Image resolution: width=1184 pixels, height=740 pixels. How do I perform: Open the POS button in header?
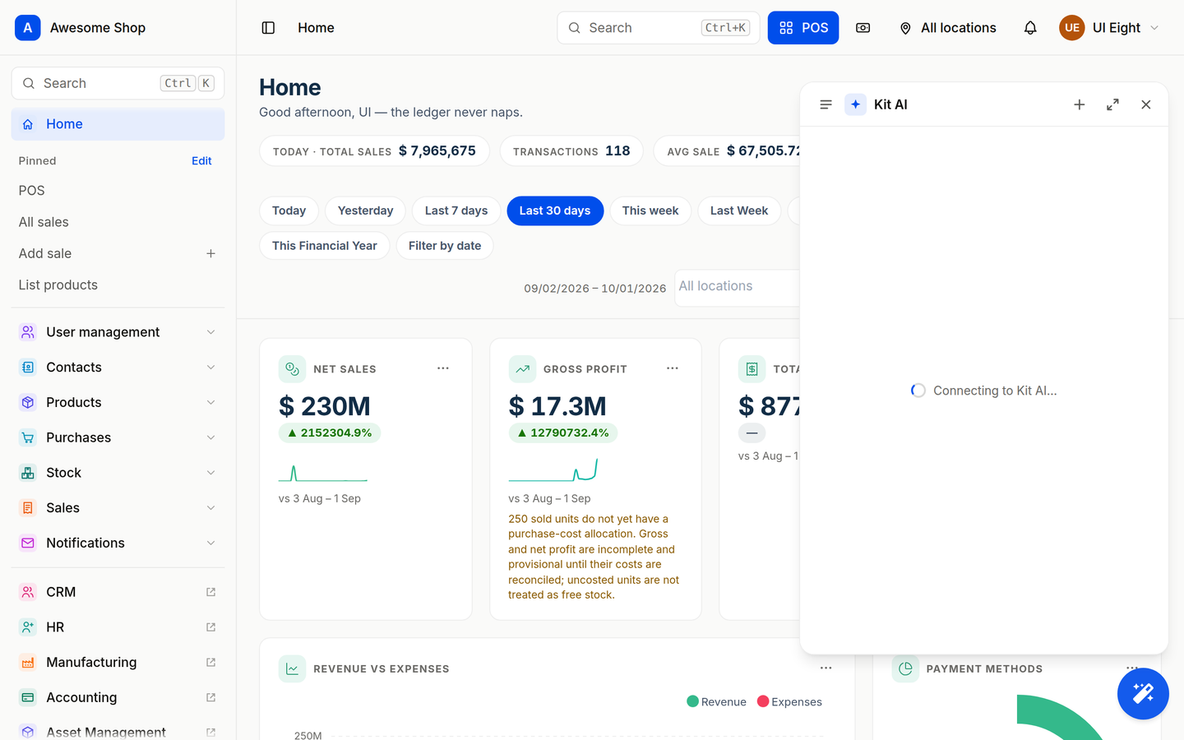pyautogui.click(x=803, y=28)
